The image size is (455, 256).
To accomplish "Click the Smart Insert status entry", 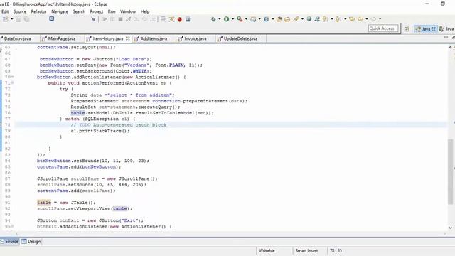I will [306, 251].
